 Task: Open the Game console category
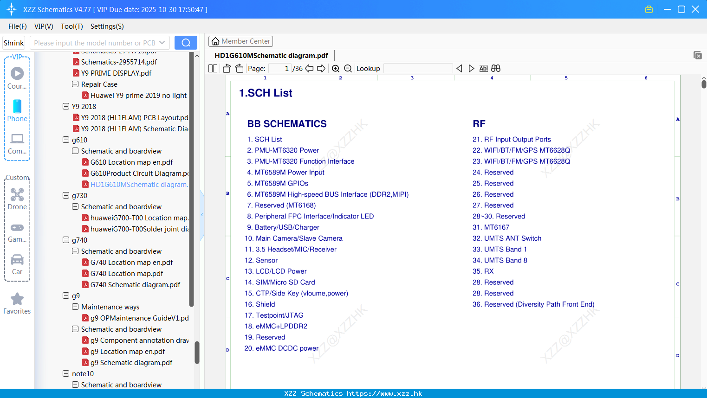tap(17, 232)
